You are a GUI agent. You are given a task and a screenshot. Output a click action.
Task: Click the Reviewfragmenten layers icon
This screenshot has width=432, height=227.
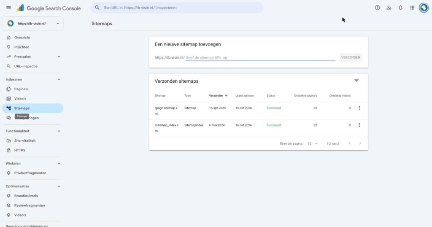click(x=8, y=205)
